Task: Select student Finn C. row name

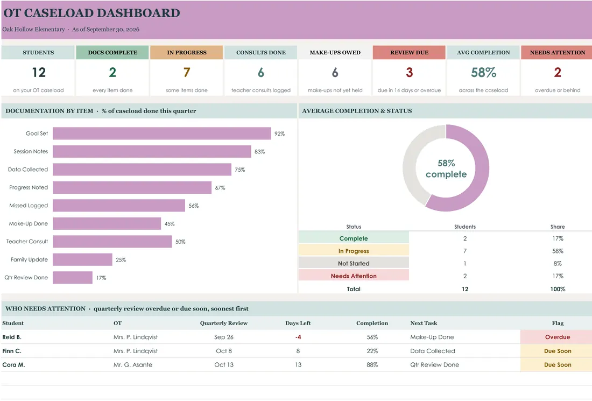Action: (12, 351)
